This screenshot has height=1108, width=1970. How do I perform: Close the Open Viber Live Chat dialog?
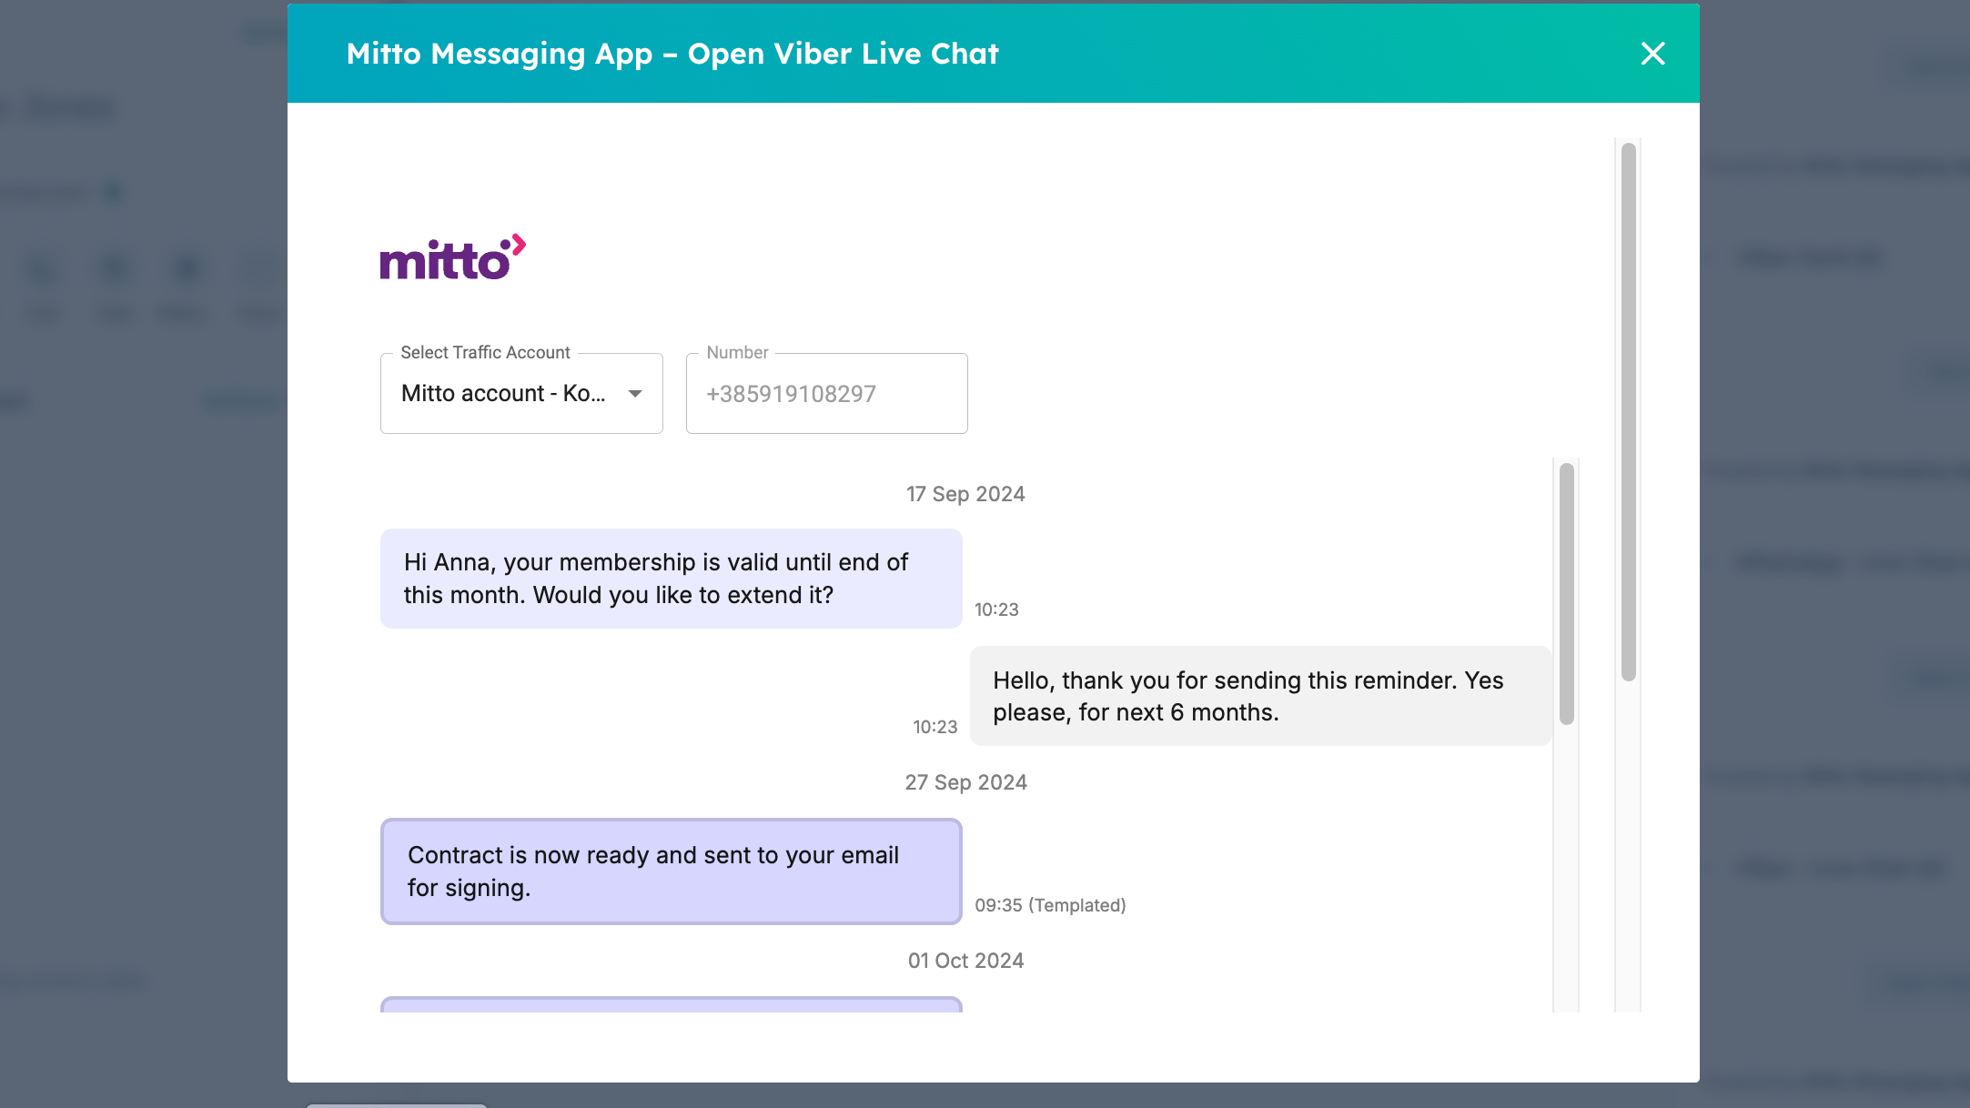(x=1652, y=54)
